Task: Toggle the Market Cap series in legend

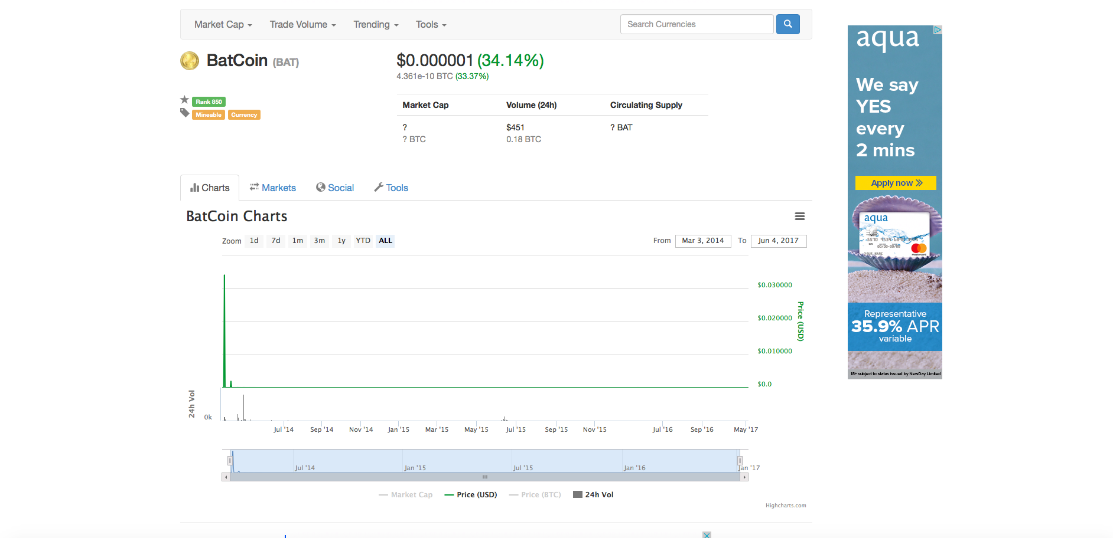Action: tap(406, 495)
